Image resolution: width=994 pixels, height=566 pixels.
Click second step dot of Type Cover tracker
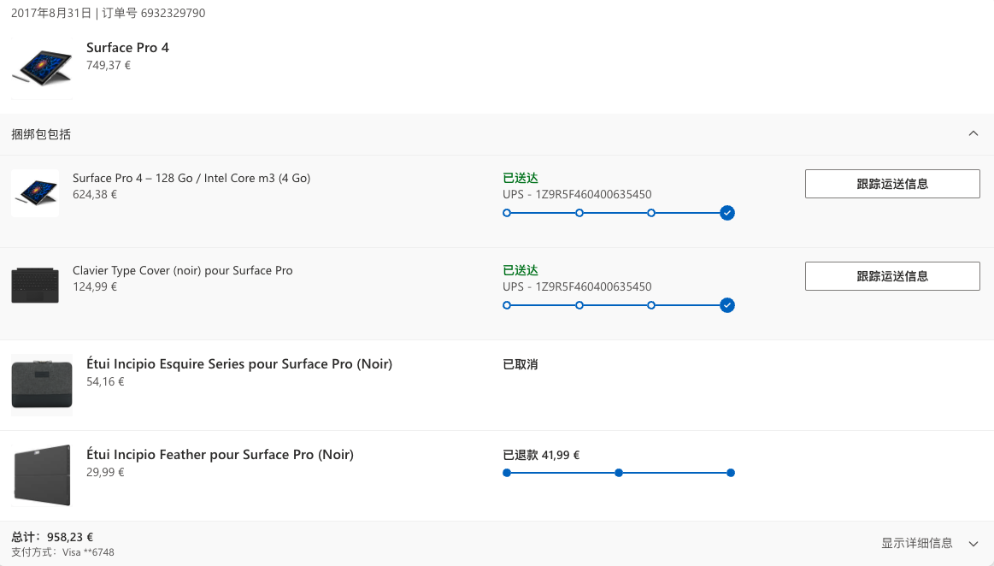(x=579, y=305)
